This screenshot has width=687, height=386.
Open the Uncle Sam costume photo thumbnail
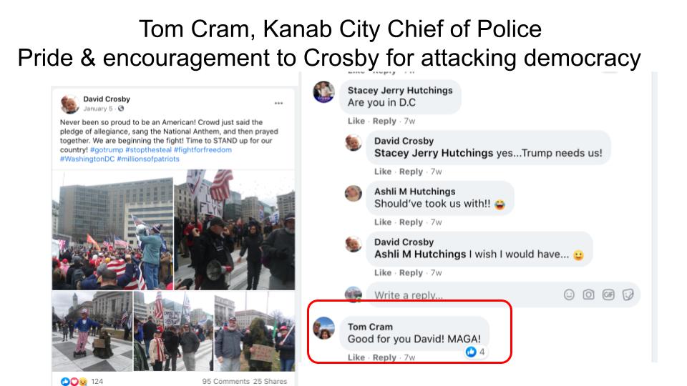[92, 331]
